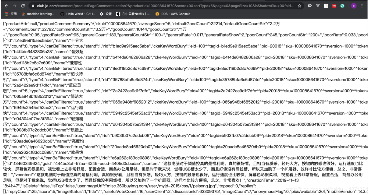Open the RDS · AWS Console bookmark
Image resolution: width=371 pixels, height=195 pixels.
[173, 14]
